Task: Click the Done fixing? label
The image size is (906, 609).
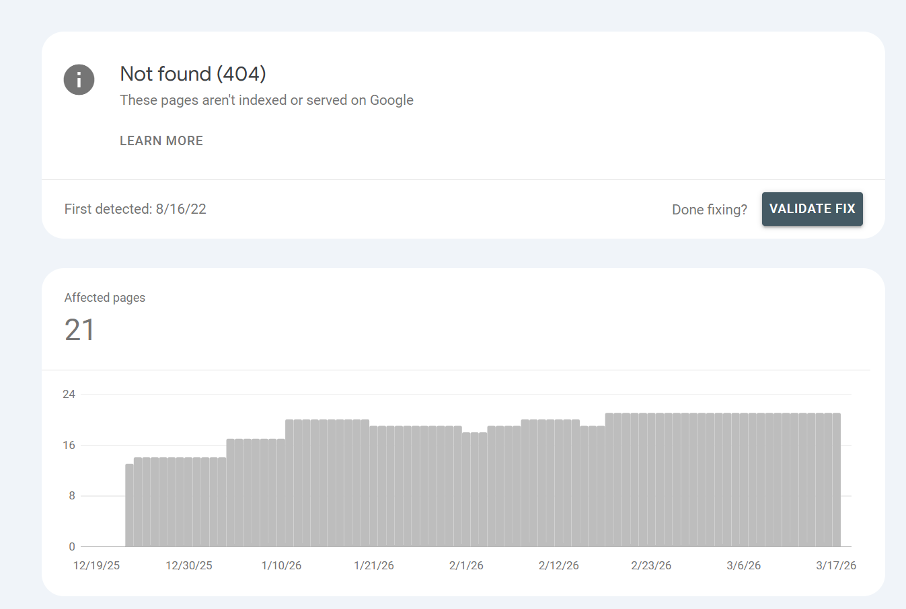Action: pyautogui.click(x=709, y=209)
